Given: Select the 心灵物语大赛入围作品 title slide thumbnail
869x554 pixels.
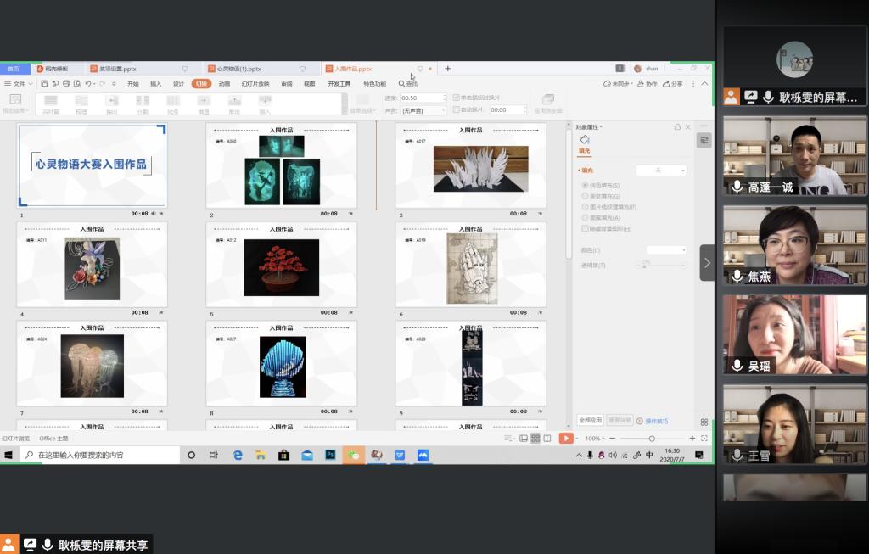Looking at the screenshot, I should tap(92, 165).
